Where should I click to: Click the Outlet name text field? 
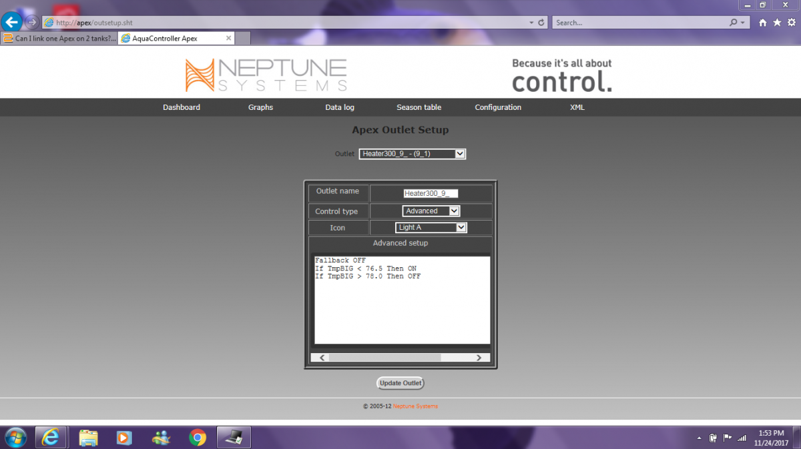tap(431, 193)
